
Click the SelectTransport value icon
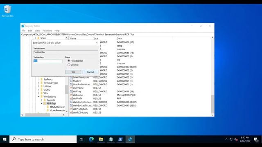71,78
